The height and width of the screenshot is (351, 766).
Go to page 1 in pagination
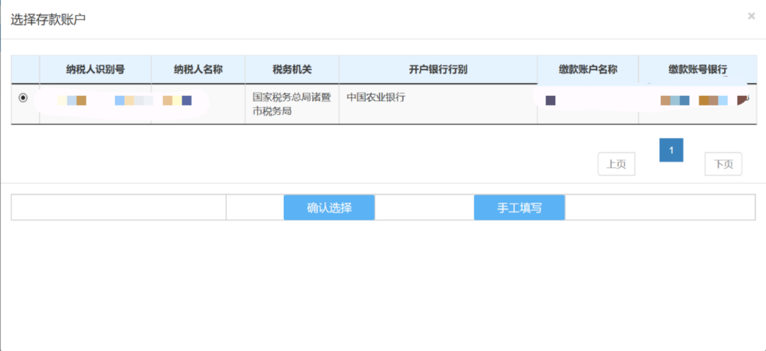(671, 150)
